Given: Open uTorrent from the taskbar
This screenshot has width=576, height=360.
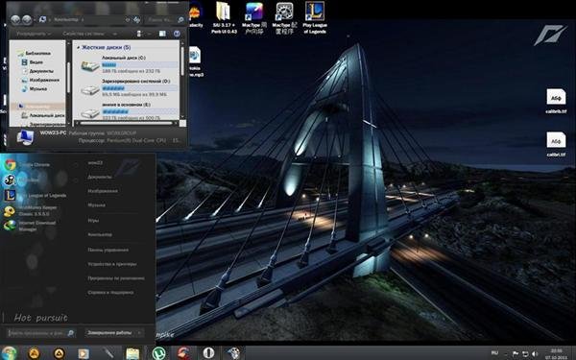Looking at the screenshot, I should (x=158, y=353).
